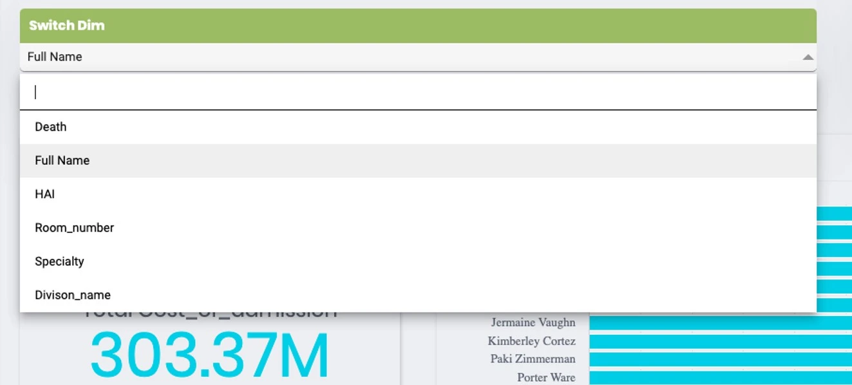This screenshot has width=852, height=385.
Task: Select the Divison_name option
Action: [x=73, y=295]
